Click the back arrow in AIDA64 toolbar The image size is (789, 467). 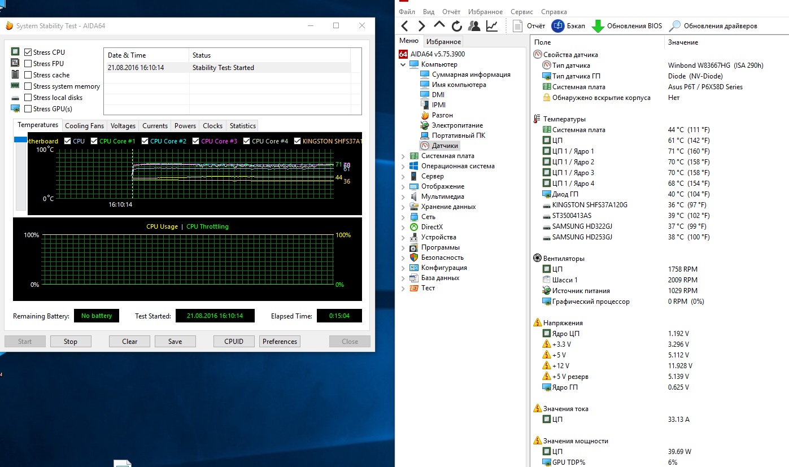404,26
